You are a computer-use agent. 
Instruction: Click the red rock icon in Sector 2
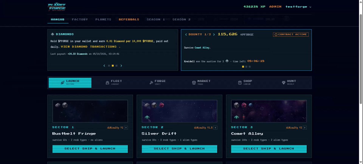coord(161,105)
